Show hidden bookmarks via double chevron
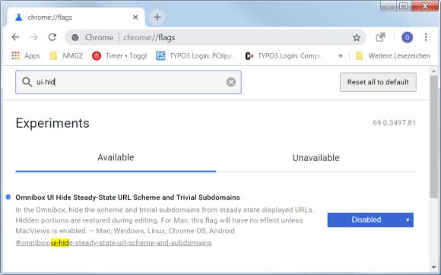 coord(341,56)
